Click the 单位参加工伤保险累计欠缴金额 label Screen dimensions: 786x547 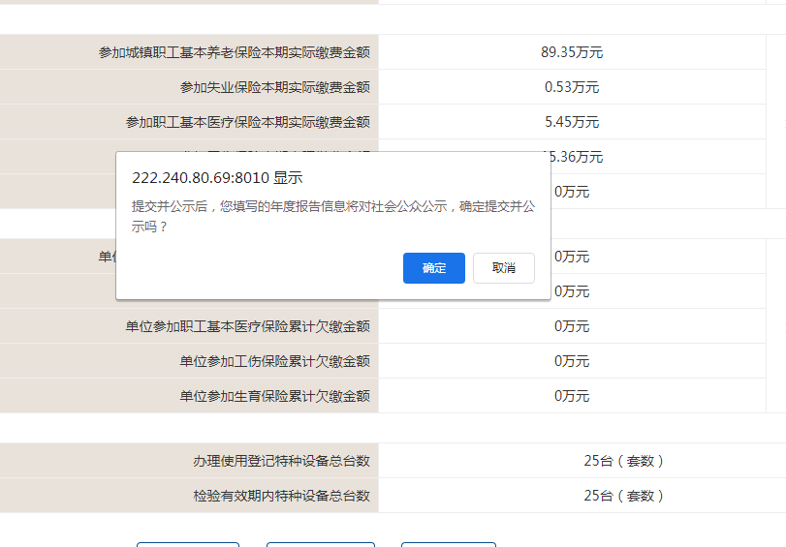274,361
